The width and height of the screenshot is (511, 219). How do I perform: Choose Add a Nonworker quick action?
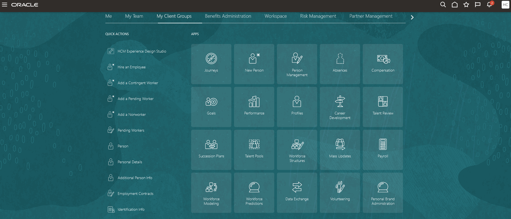pos(127,114)
